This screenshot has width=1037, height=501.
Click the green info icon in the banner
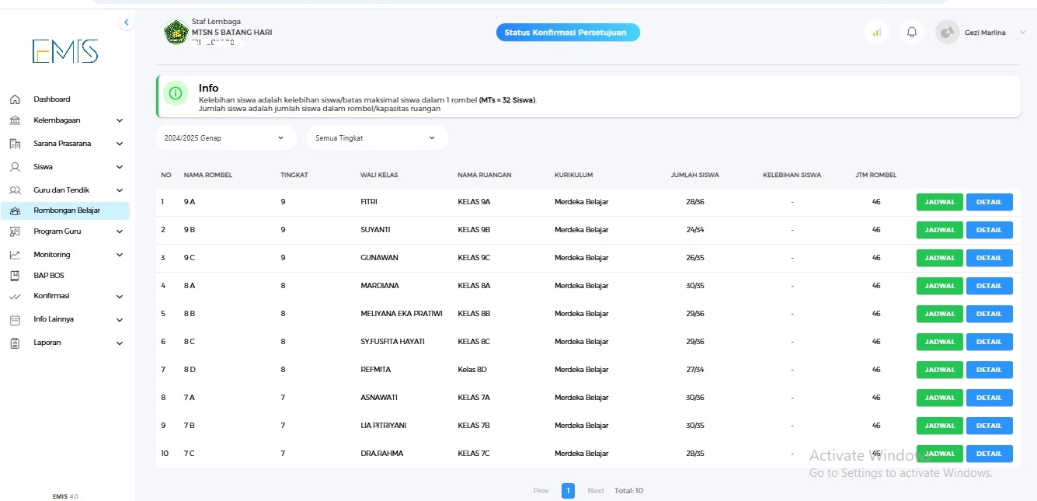pyautogui.click(x=176, y=93)
